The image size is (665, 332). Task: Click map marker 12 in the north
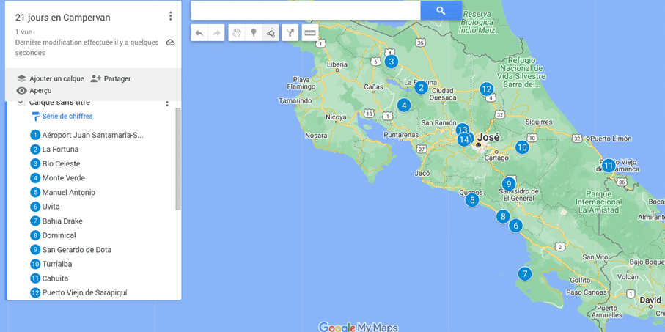click(486, 89)
